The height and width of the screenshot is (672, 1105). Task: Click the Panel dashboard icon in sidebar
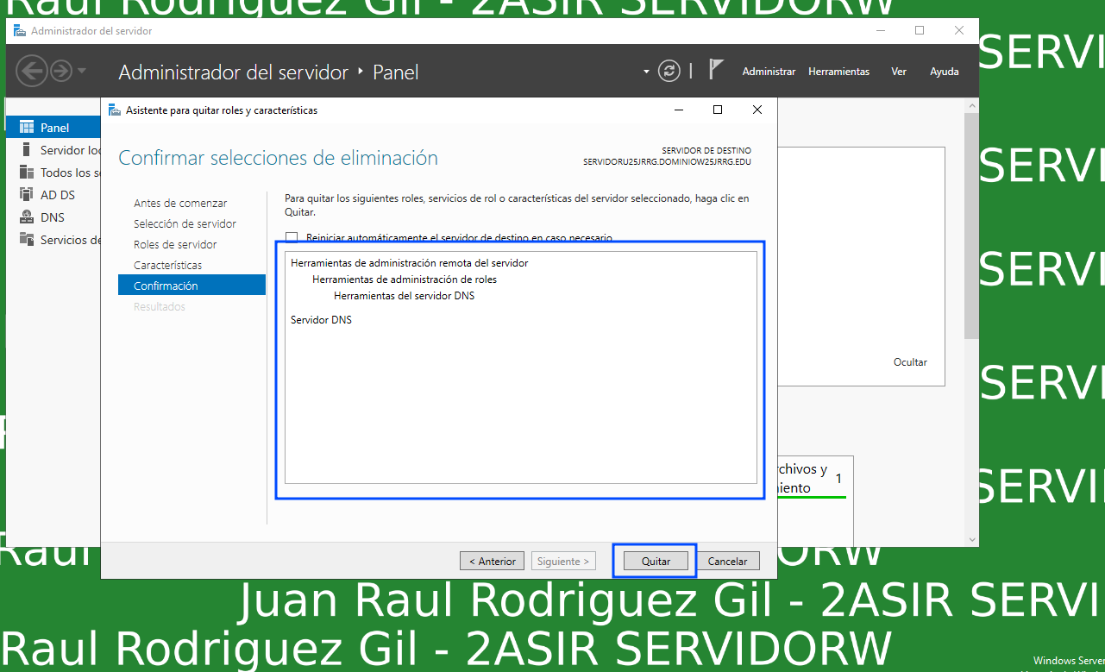tap(26, 128)
